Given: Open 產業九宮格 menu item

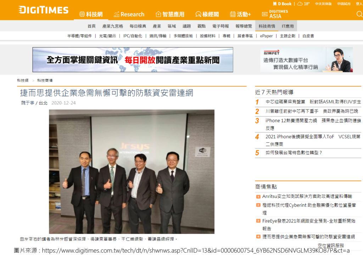Looking at the screenshot, I should click(x=113, y=26).
